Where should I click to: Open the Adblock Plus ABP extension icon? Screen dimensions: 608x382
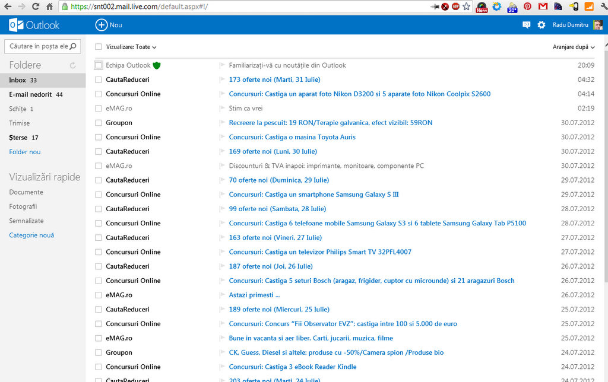point(455,6)
